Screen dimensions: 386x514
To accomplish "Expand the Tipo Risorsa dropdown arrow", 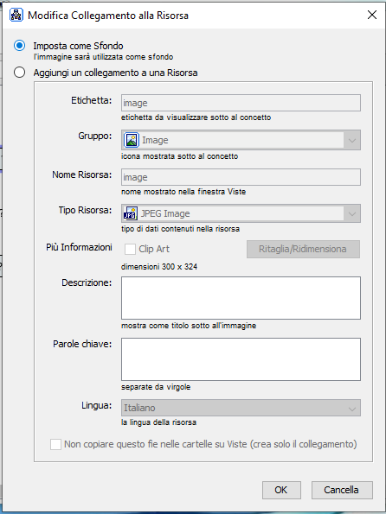I will coord(352,213).
